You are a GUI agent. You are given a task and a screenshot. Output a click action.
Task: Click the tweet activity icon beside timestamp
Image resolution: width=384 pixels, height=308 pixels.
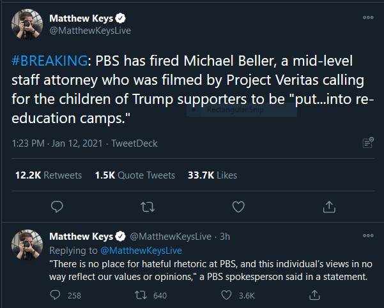pyautogui.click(x=367, y=142)
